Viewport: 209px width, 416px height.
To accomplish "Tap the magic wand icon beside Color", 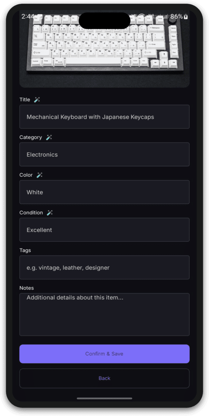I will (x=40, y=175).
